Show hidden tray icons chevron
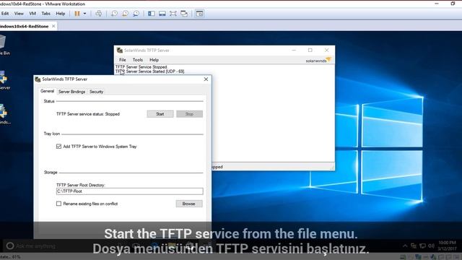The height and width of the screenshot is (260, 462). click(405, 246)
